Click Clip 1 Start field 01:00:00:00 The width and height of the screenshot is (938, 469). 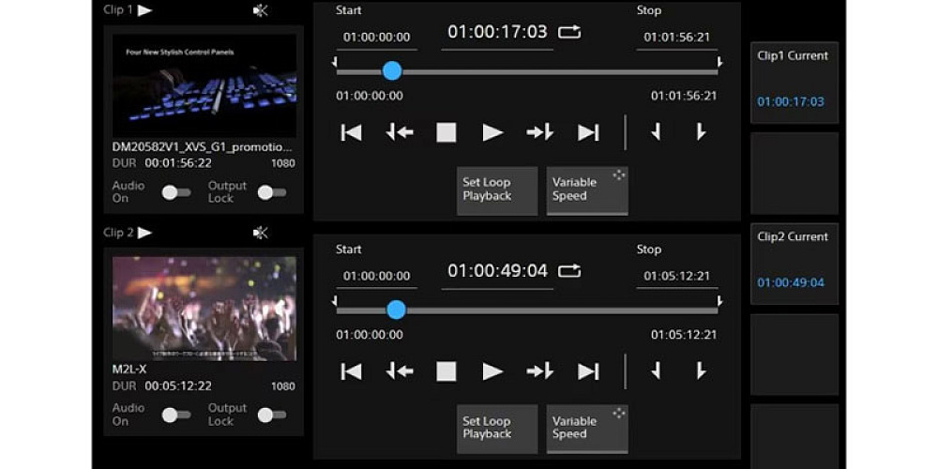(x=377, y=38)
